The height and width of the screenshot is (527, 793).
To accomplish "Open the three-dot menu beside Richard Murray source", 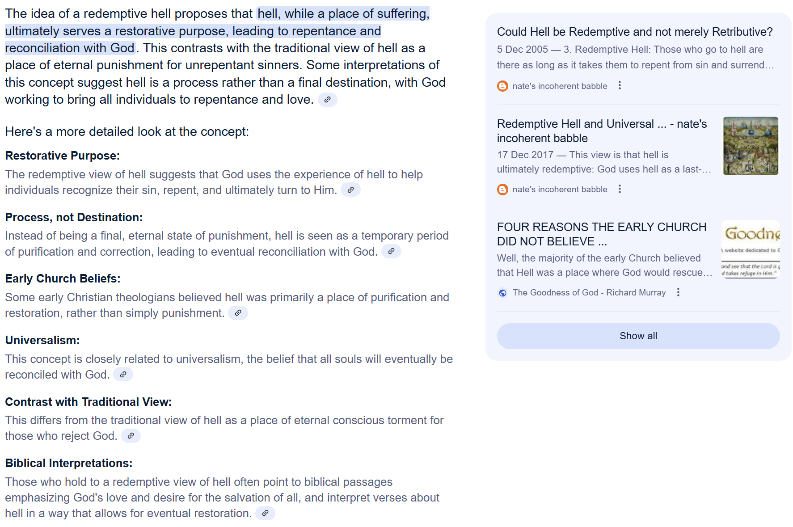I will point(678,292).
